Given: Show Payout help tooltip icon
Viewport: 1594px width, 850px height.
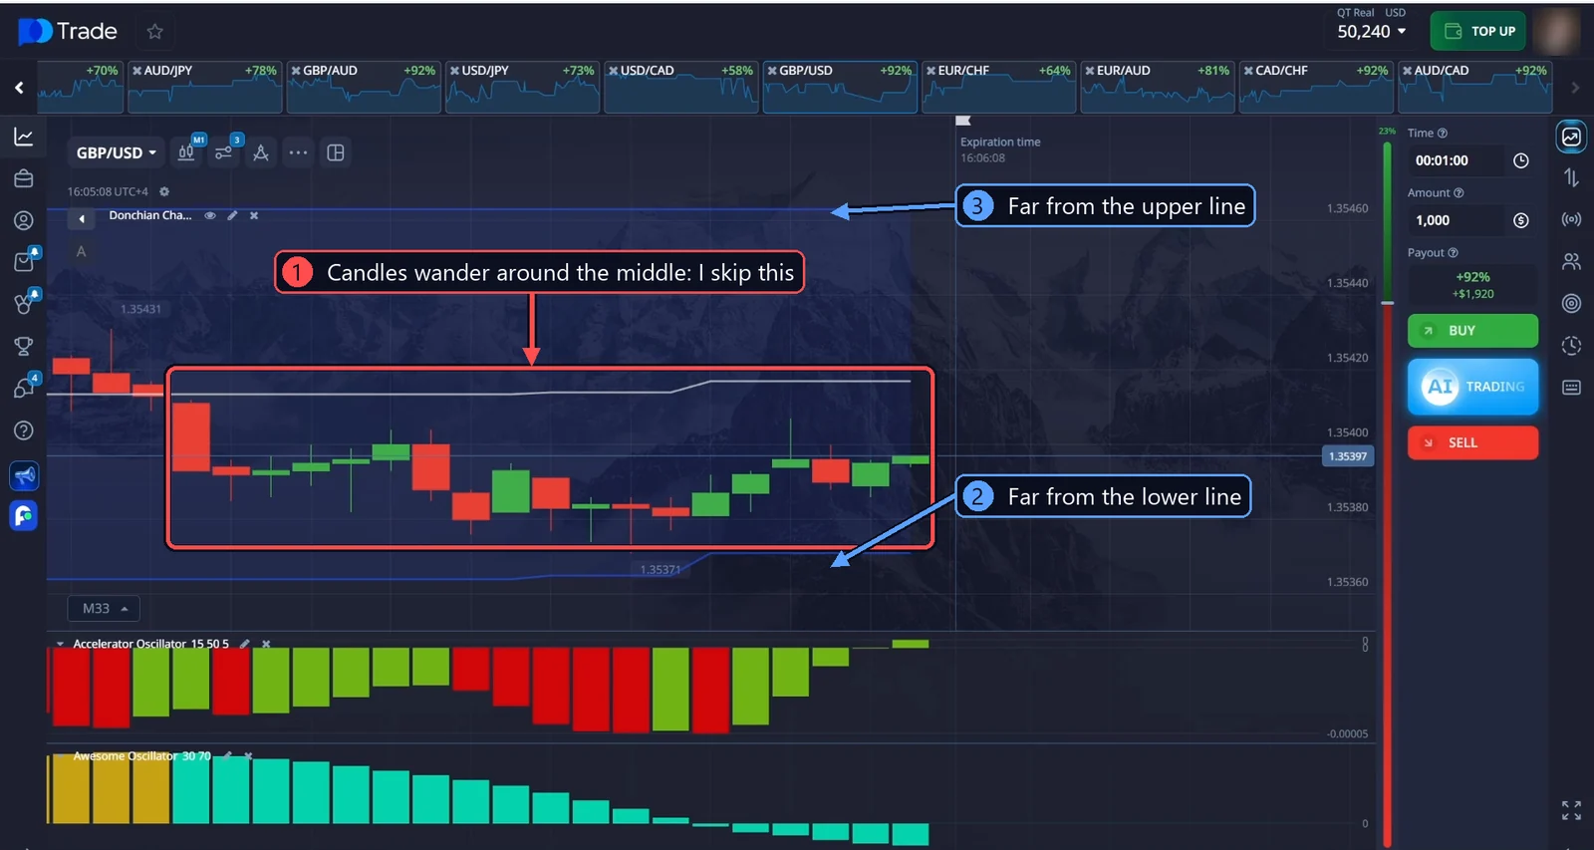Looking at the screenshot, I should click(x=1453, y=253).
